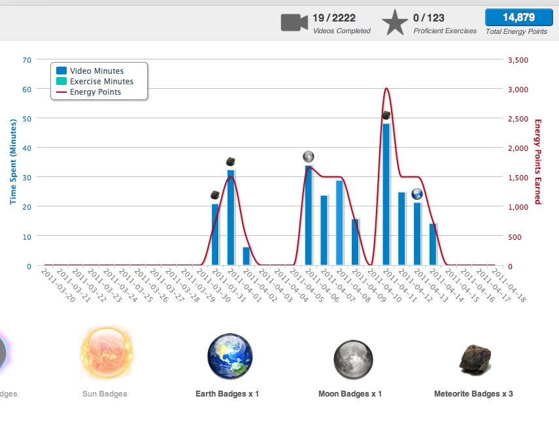The image size is (559, 422).
Task: Click the large Moon badge icon
Action: (353, 359)
